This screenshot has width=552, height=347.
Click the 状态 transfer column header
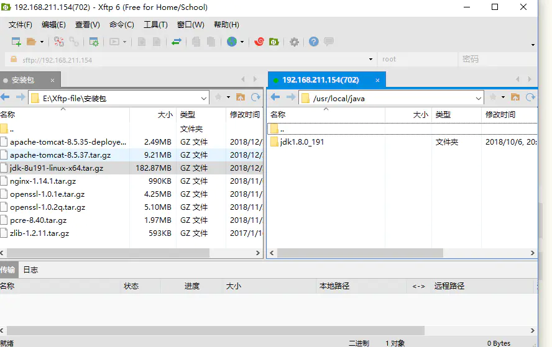click(140, 286)
